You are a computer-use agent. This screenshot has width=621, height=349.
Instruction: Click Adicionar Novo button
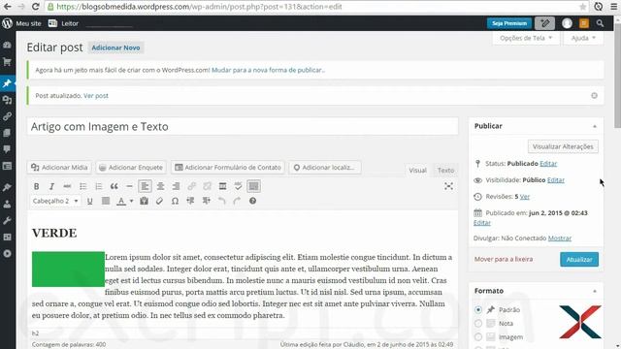coord(115,48)
